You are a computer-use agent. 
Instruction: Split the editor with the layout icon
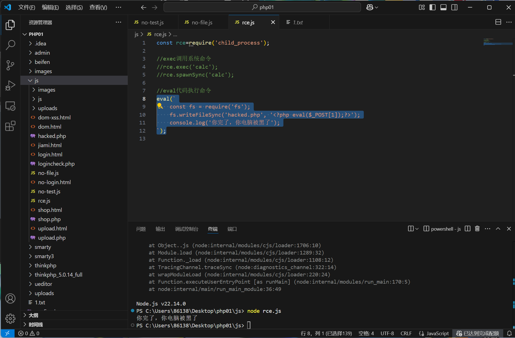pyautogui.click(x=498, y=22)
